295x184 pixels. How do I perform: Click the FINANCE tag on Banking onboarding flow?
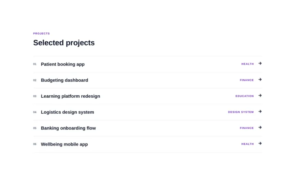(x=247, y=128)
